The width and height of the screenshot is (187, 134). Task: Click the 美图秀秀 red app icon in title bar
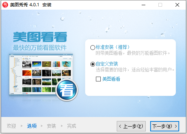pos(5,5)
